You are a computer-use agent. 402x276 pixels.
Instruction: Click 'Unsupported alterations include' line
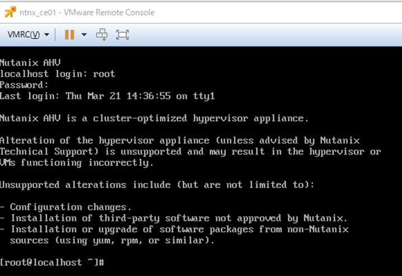click(157, 185)
